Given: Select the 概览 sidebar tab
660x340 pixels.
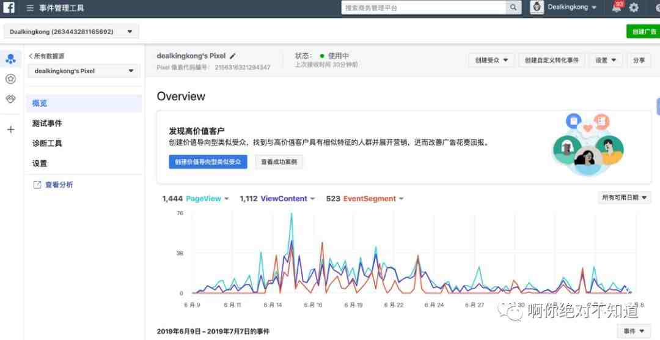Looking at the screenshot, I should (84, 103).
